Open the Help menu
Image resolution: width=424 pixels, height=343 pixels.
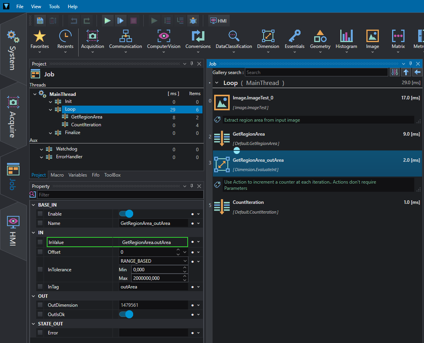coord(72,7)
